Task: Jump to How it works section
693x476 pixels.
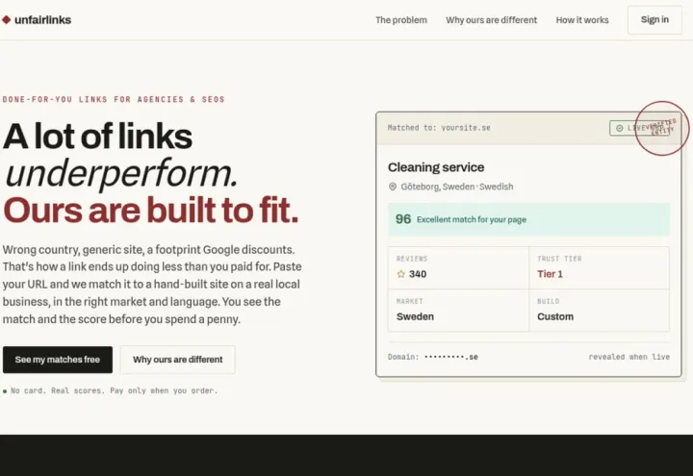Action: (x=582, y=20)
